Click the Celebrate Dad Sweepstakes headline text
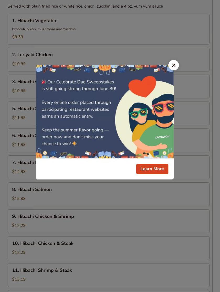Screen dimensions: 220x292 click(81, 82)
